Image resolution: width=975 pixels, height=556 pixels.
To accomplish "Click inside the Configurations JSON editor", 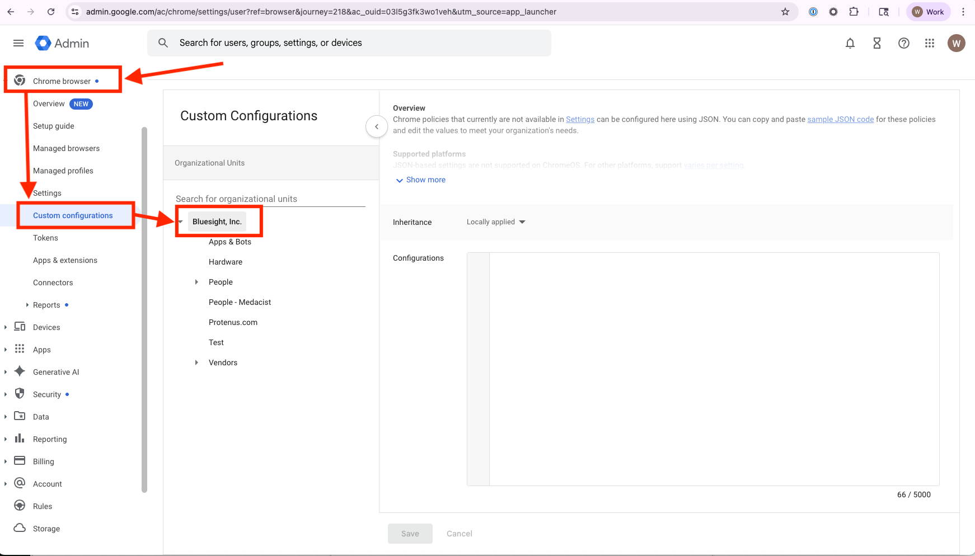I will click(714, 369).
